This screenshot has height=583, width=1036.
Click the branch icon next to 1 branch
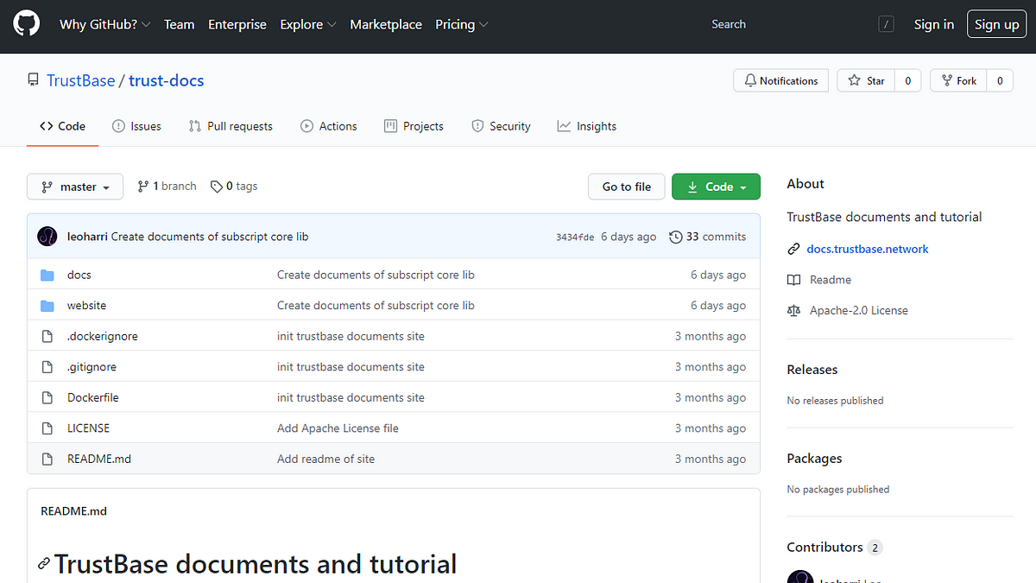(x=143, y=187)
